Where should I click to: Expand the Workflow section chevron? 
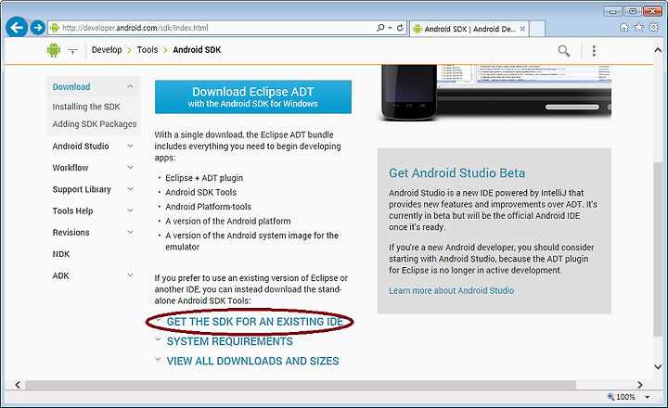point(131,168)
